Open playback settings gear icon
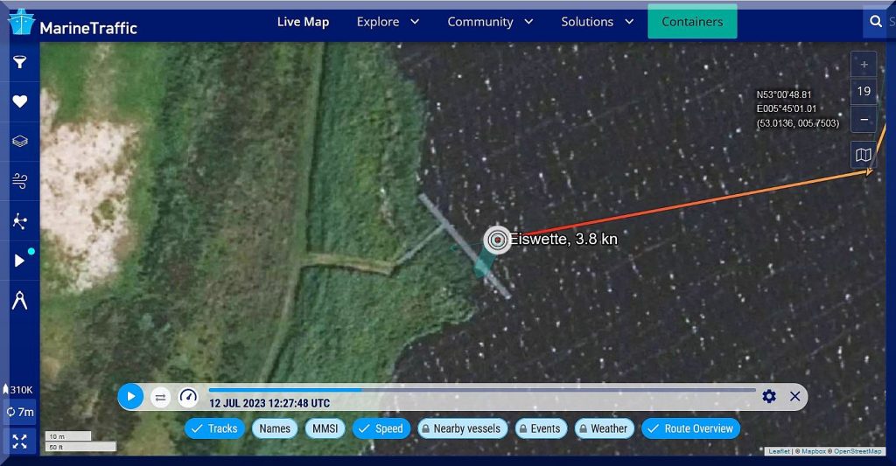This screenshot has height=466, width=896. pyautogui.click(x=768, y=396)
